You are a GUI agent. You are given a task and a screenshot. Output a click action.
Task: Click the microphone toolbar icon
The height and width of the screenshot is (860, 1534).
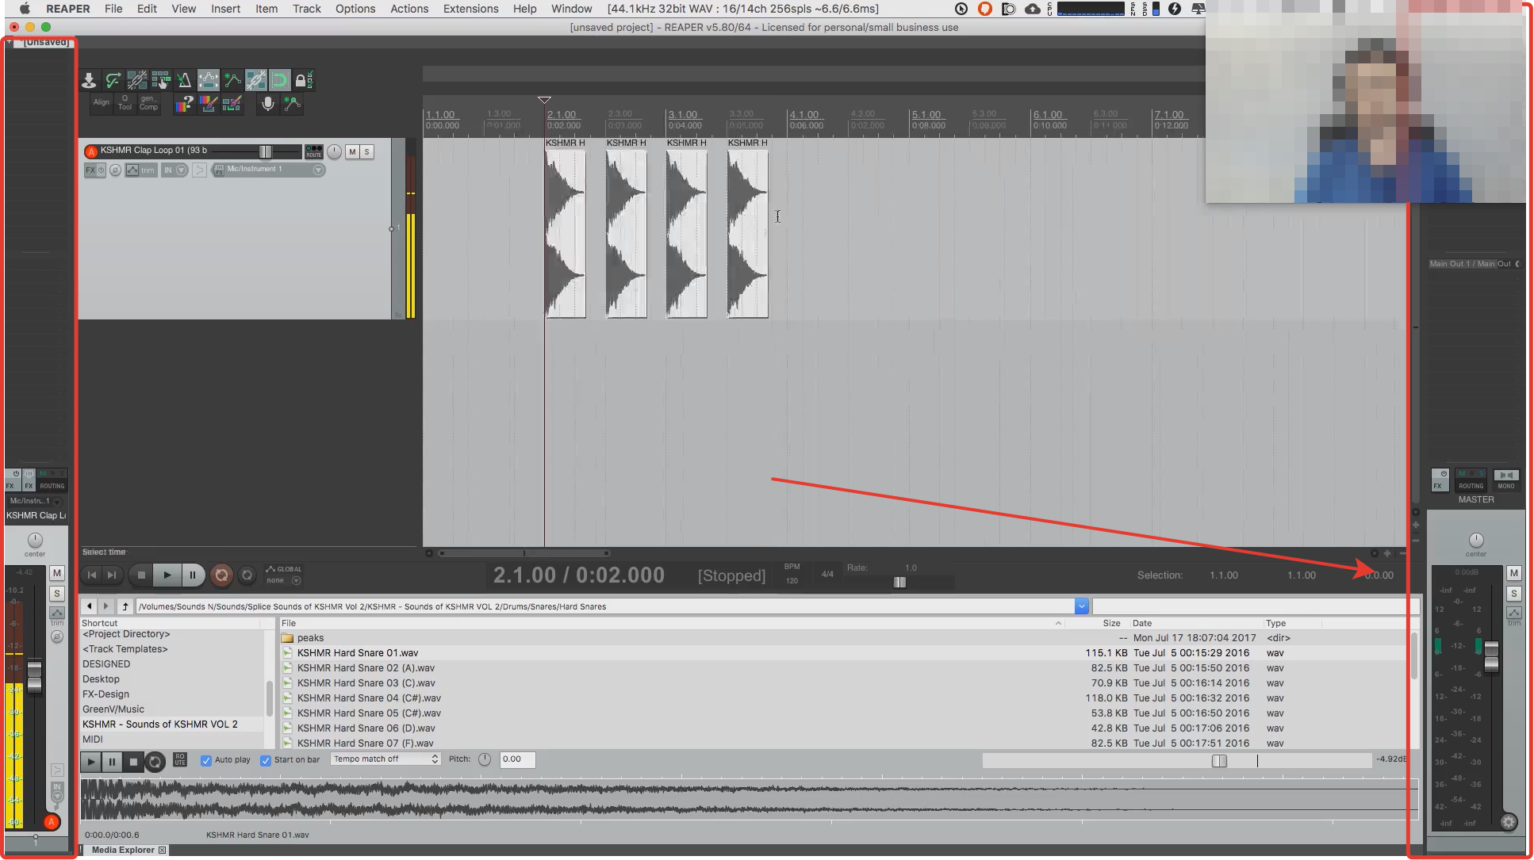point(268,104)
